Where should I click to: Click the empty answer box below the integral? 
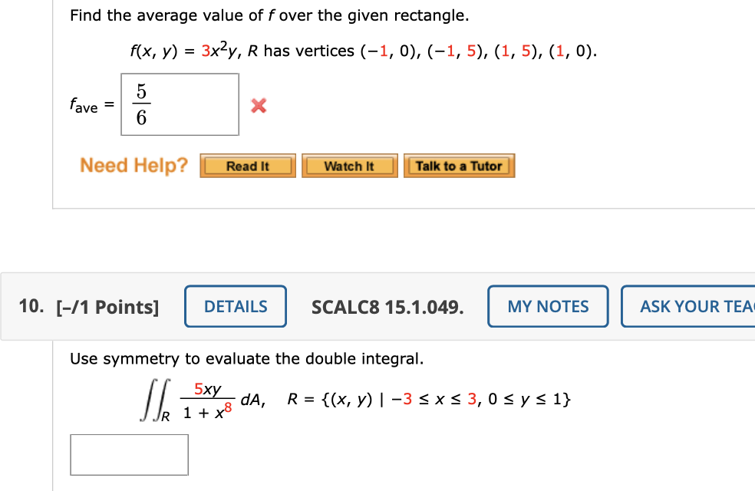(x=128, y=454)
